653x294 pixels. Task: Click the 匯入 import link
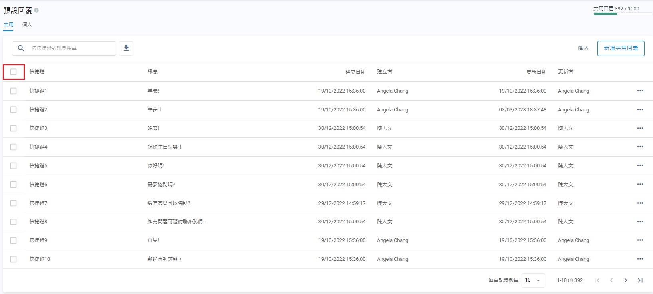[583, 48]
